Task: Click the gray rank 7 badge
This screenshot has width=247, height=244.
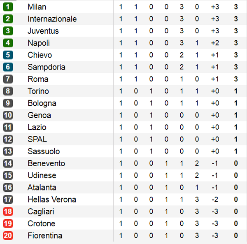Action: coord(8,79)
